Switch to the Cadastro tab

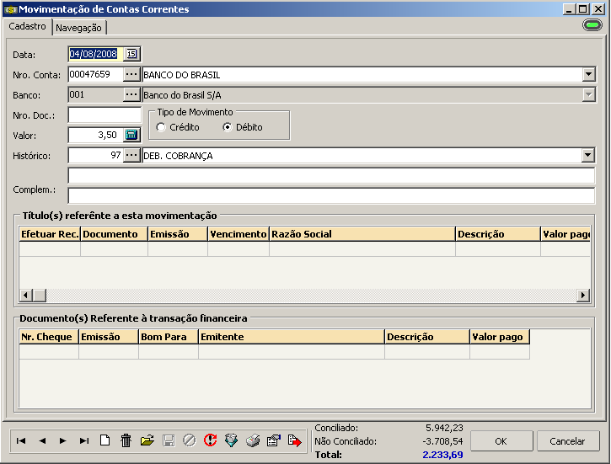tap(28, 26)
